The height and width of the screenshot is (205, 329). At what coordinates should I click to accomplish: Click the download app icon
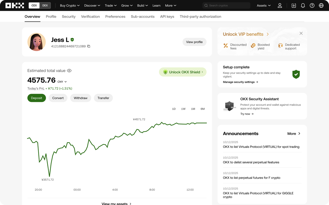point(294,5)
